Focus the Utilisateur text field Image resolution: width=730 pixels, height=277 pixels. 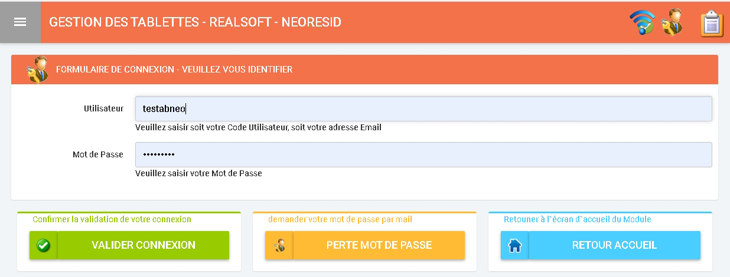point(423,108)
